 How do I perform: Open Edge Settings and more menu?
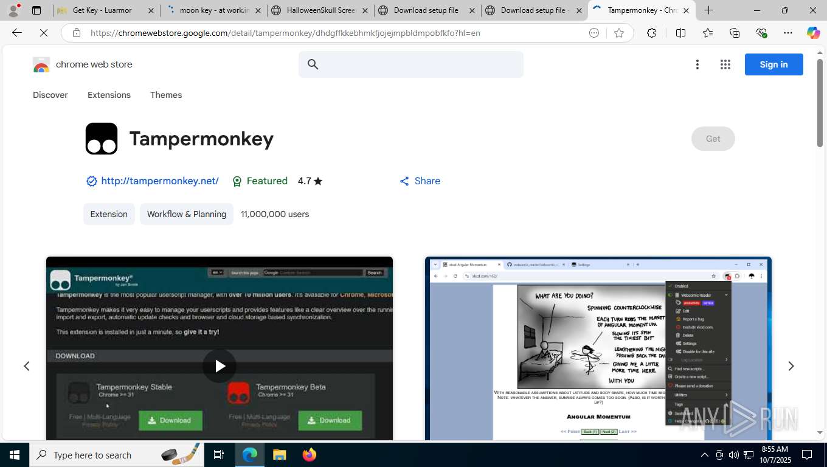(x=788, y=33)
